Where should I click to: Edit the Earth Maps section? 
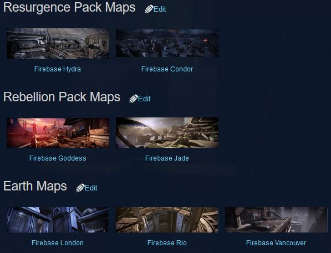pos(91,188)
